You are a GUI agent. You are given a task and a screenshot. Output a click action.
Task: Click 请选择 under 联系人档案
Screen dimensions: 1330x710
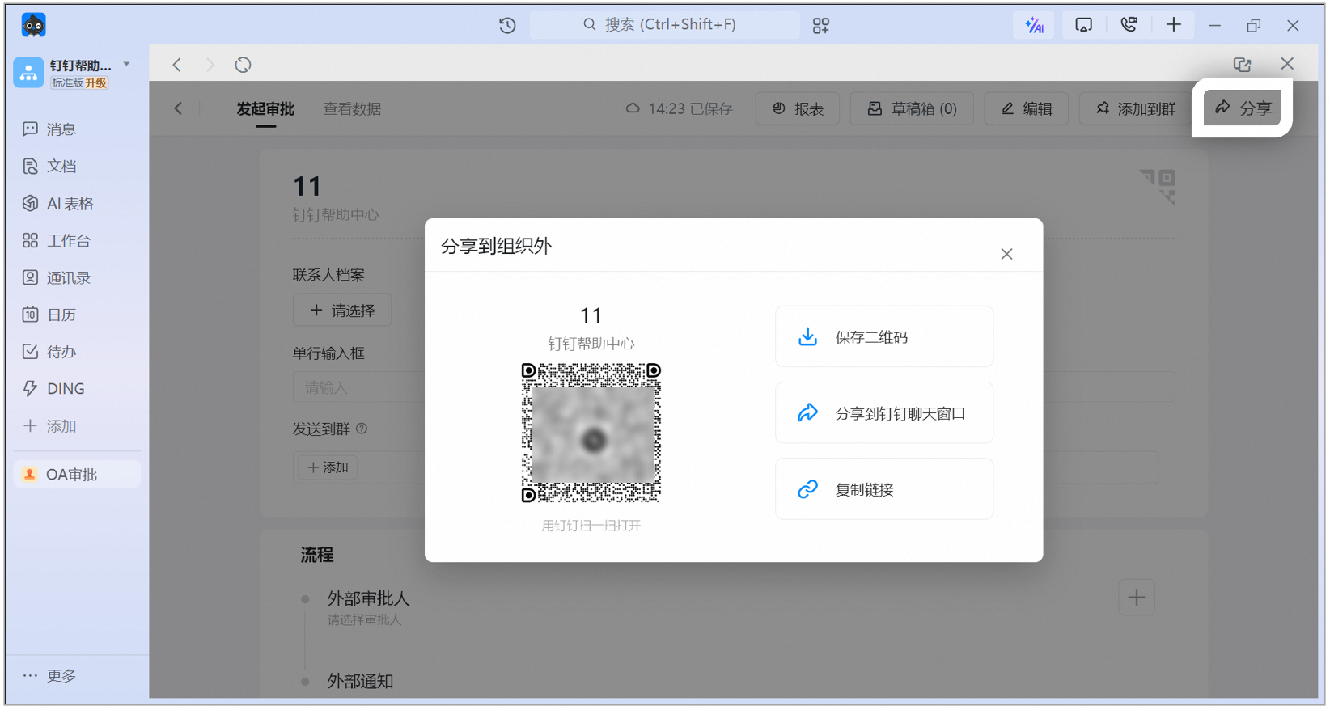(342, 311)
